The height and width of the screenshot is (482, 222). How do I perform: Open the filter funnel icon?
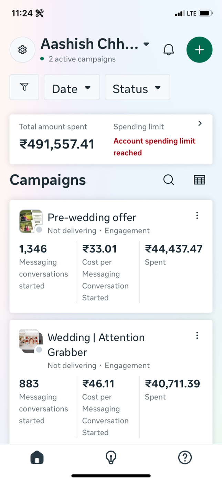pos(24,87)
